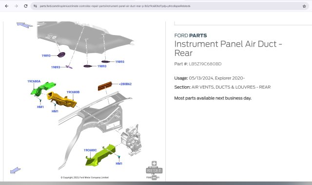Select the 19C680B part label
The image size is (312, 185).
point(73,92)
